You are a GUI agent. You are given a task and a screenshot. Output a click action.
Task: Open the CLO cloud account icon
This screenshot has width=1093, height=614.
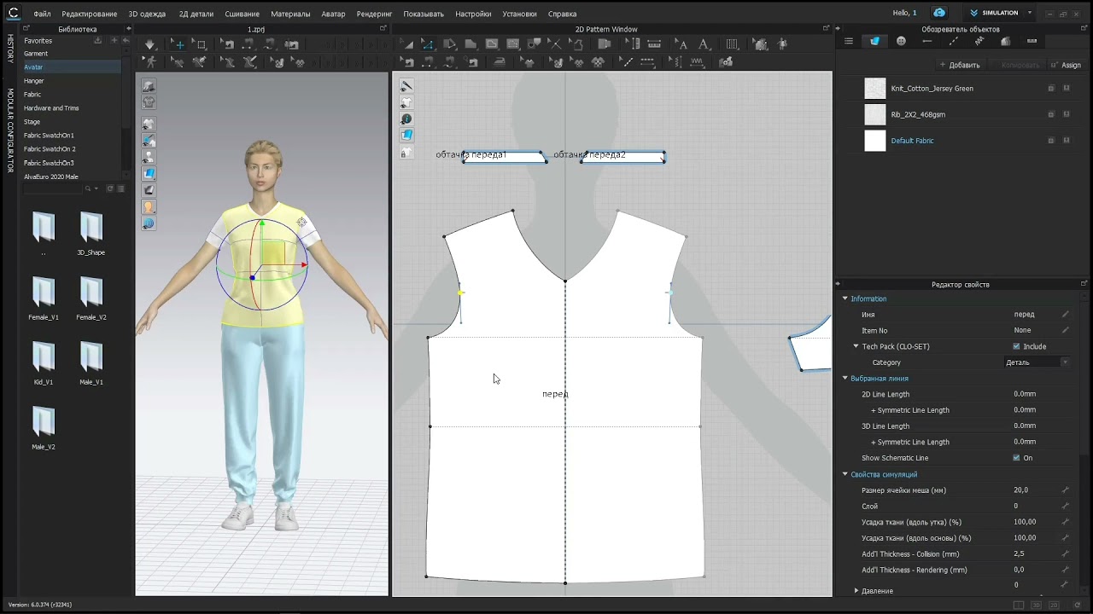point(939,13)
